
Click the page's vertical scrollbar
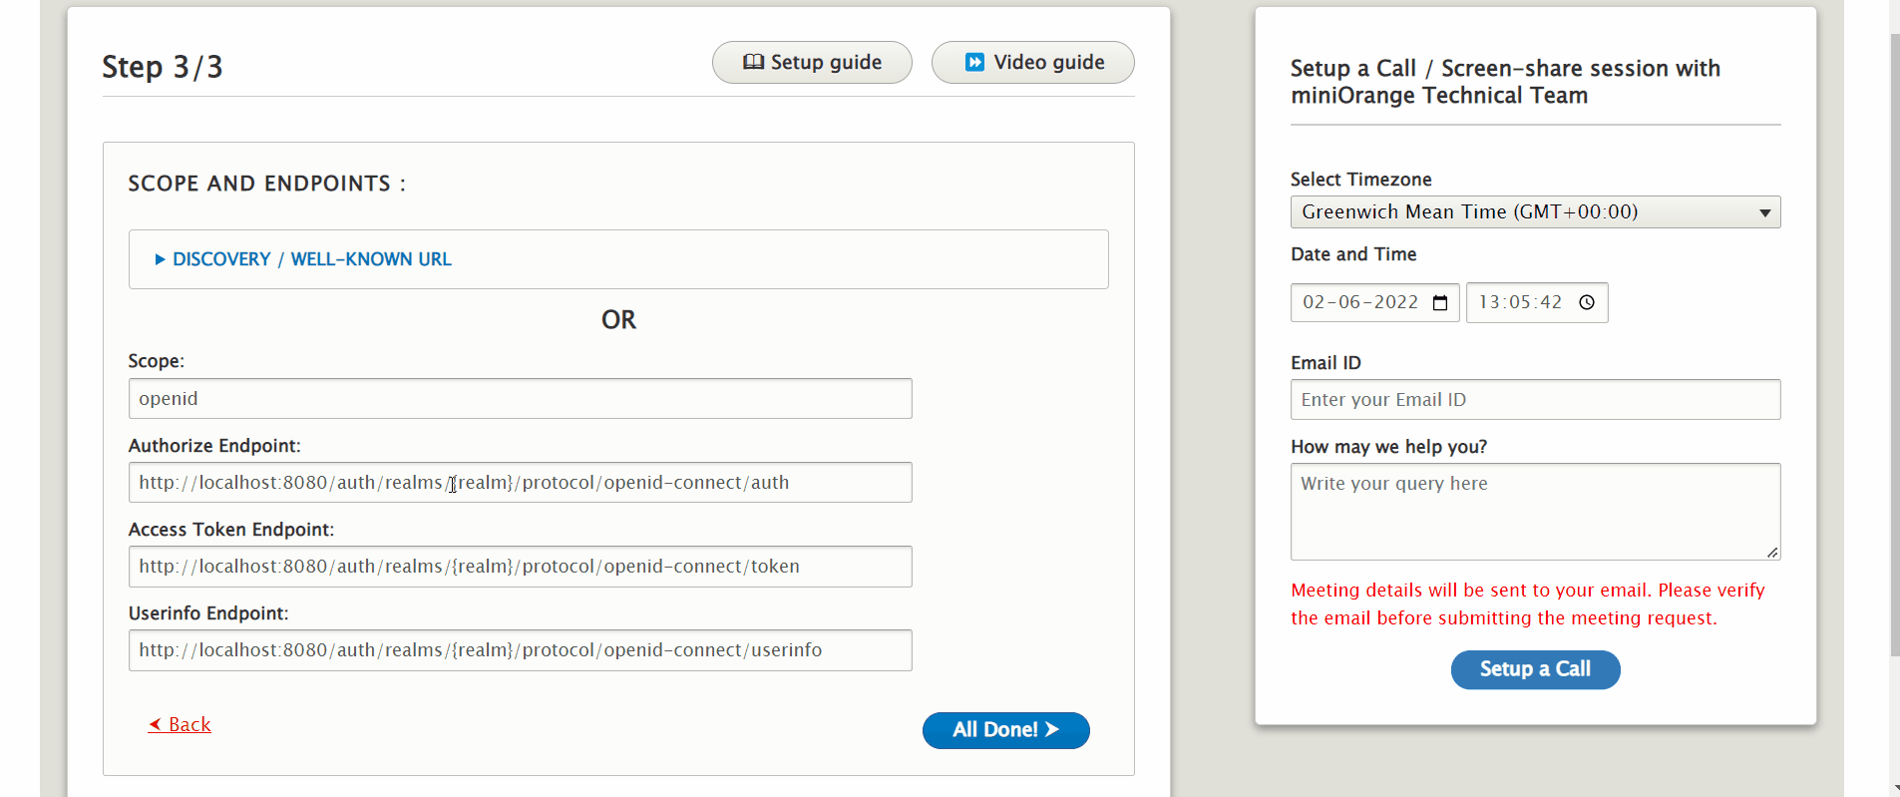(1894, 349)
